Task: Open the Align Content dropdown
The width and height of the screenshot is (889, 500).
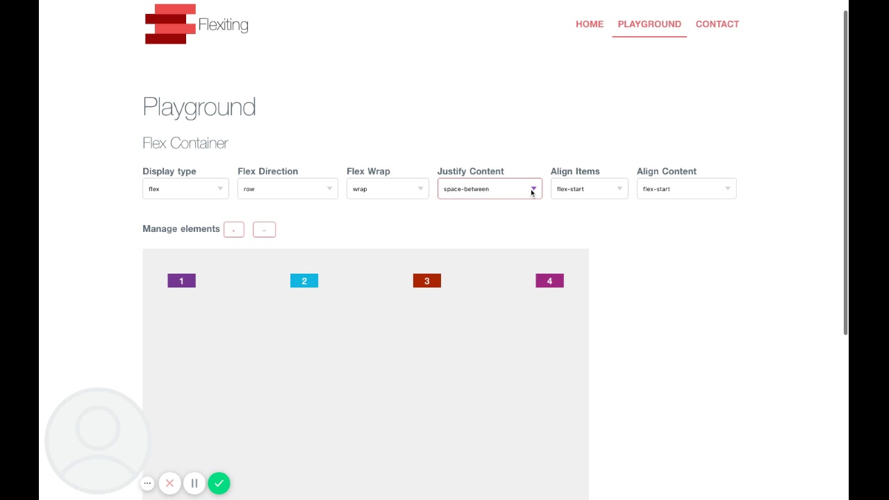Action: pos(687,189)
